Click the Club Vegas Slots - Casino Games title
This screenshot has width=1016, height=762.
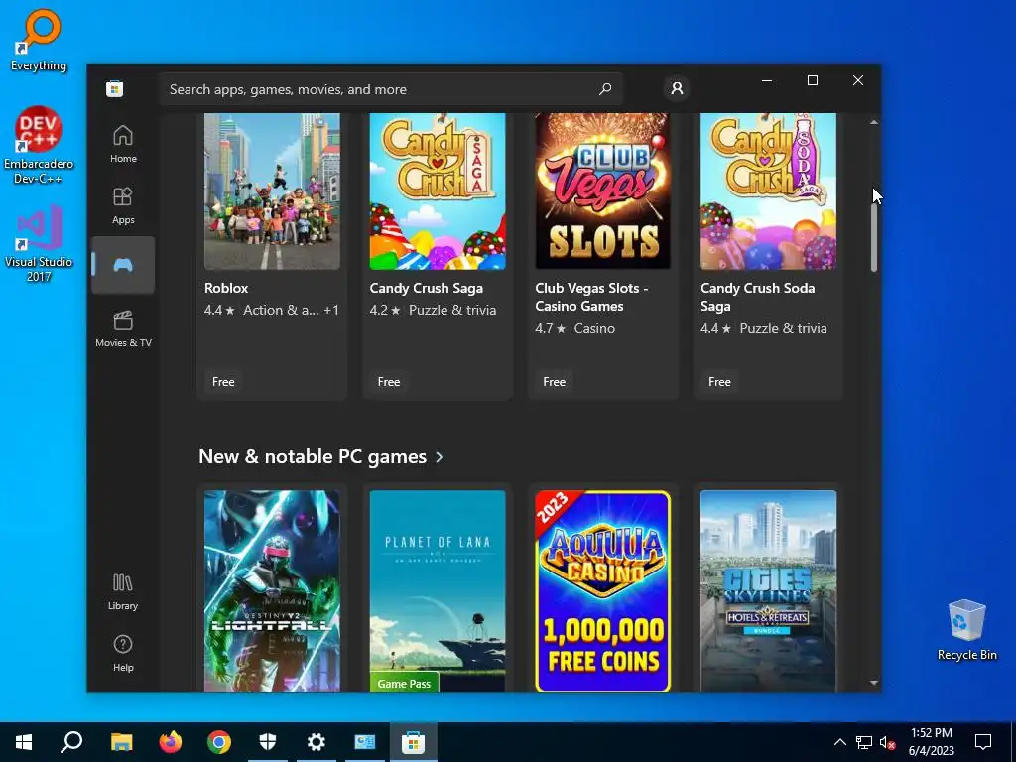591,297
